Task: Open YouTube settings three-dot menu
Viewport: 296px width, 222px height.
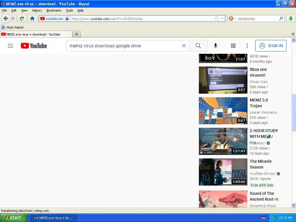Action: click(247, 46)
